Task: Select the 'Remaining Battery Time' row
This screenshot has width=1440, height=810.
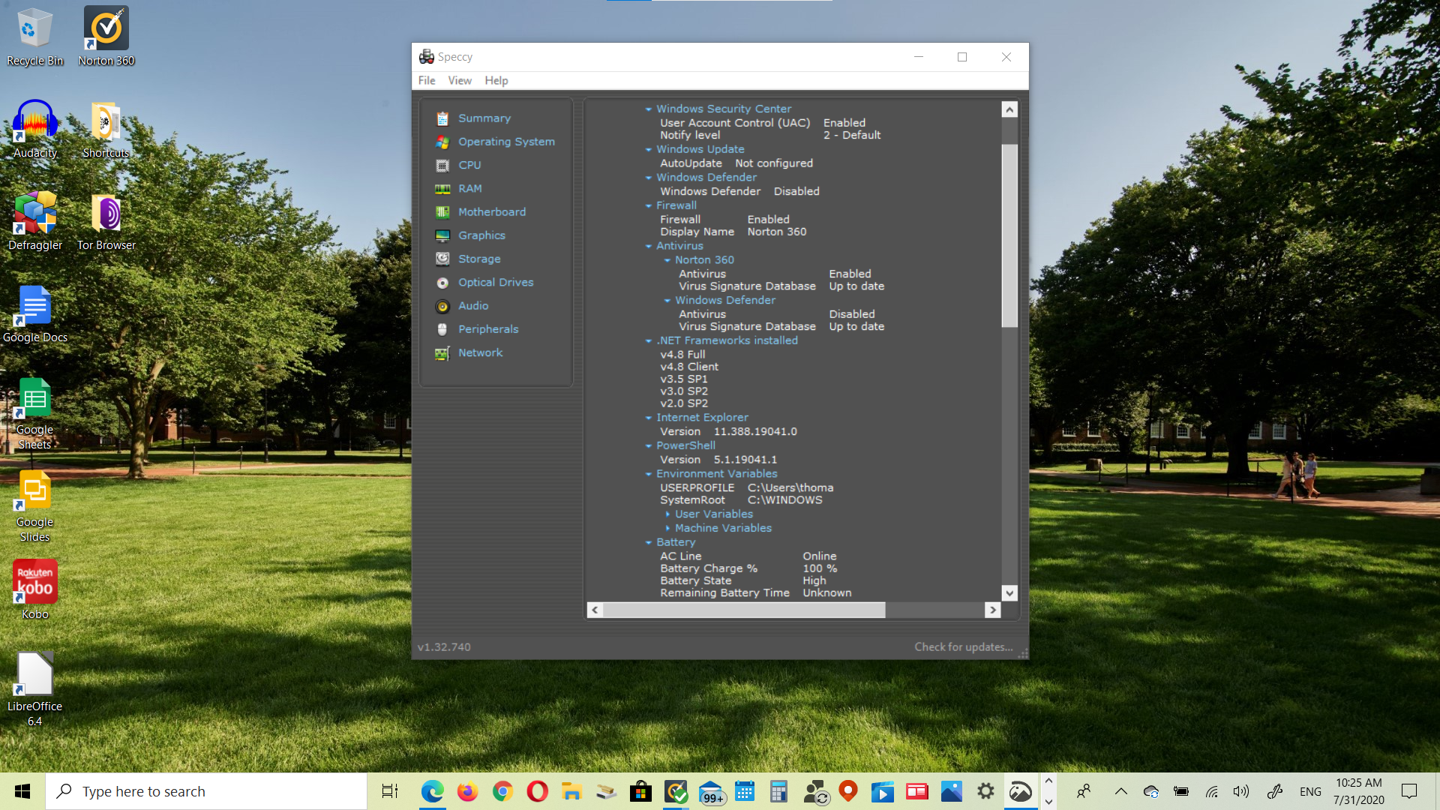Action: [756, 593]
